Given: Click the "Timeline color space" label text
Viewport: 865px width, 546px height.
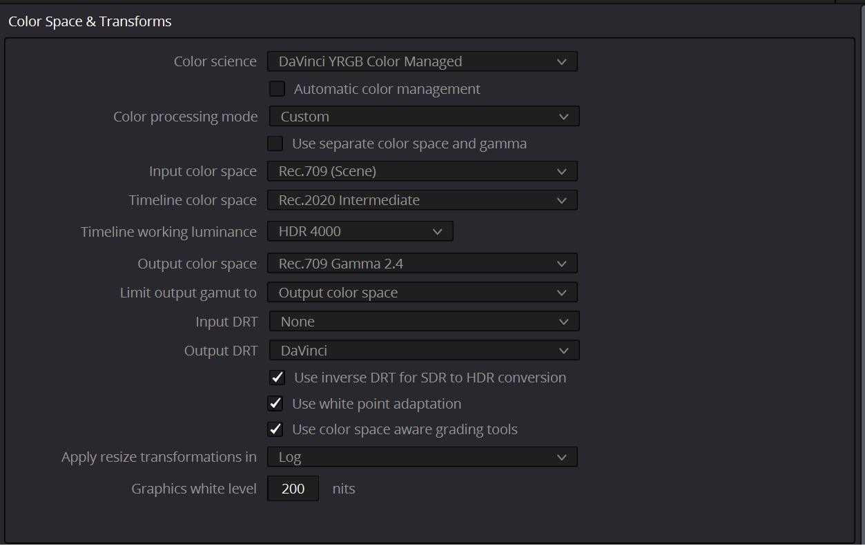Looking at the screenshot, I should coord(193,200).
